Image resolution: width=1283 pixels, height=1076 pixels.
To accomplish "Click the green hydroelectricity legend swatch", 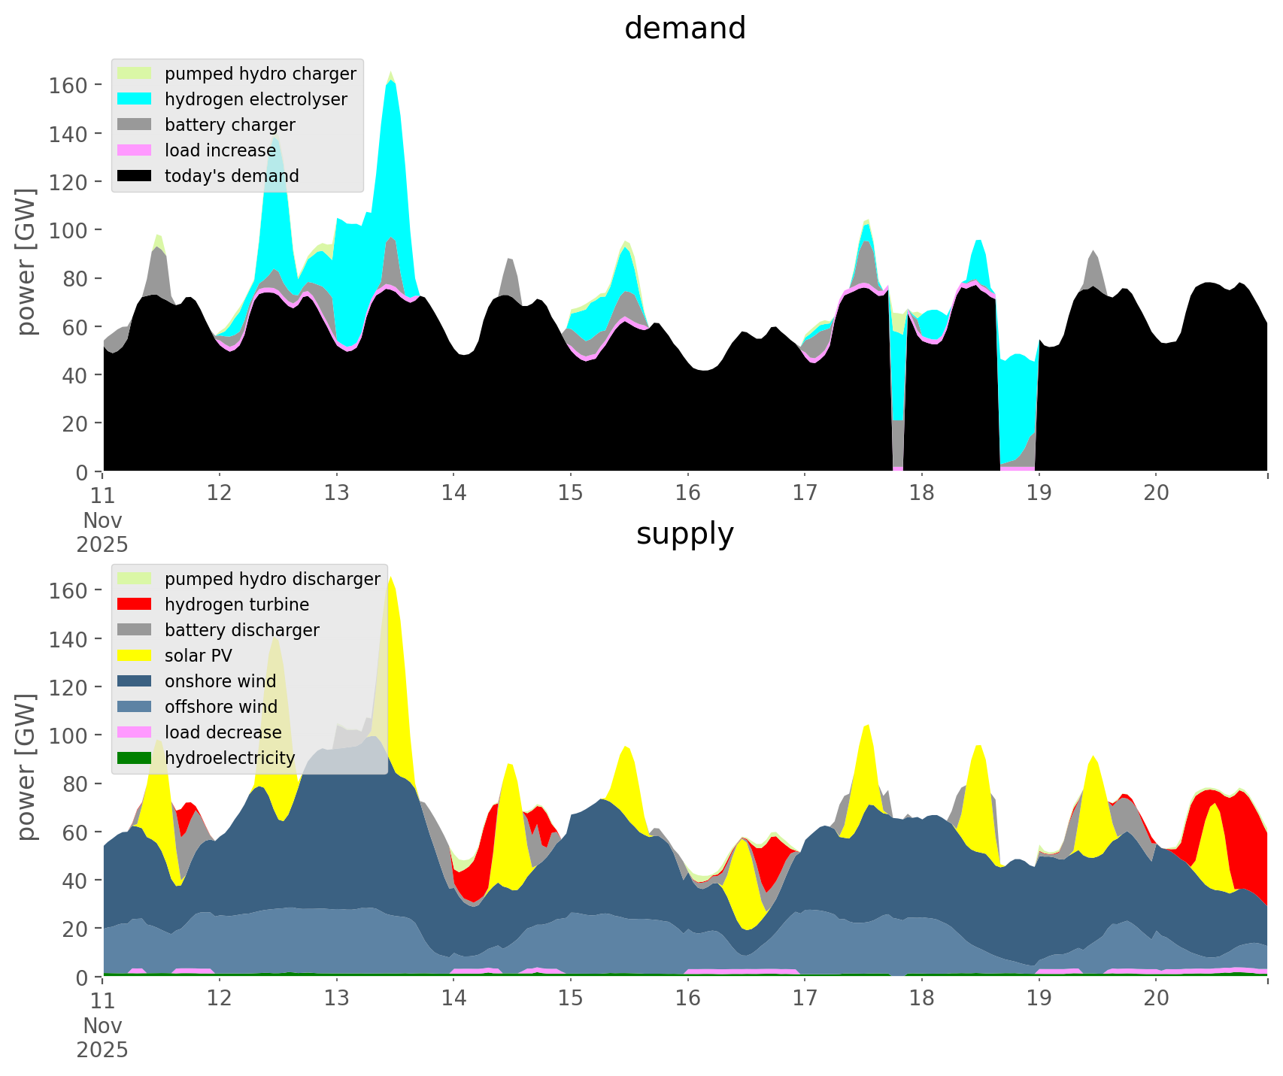I will pos(135,758).
